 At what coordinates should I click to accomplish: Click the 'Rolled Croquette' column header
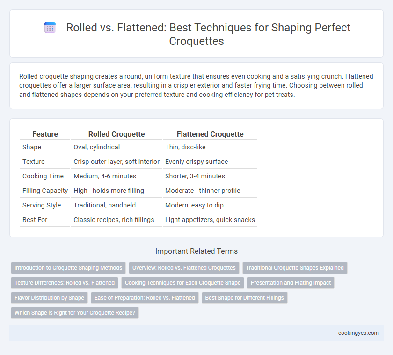pos(116,134)
